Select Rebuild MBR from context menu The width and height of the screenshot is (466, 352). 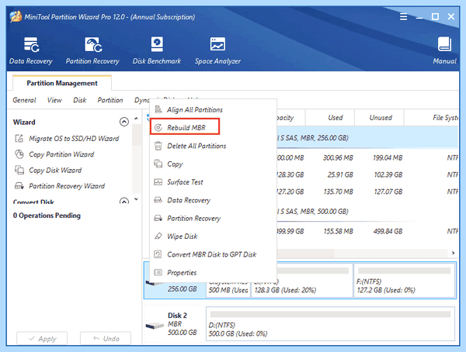pos(185,127)
